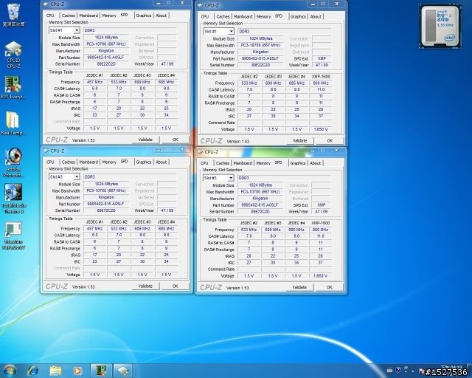
Task: Click the 800 MHz frequency cell in the Slot #1 XMP window
Action: click(321, 83)
